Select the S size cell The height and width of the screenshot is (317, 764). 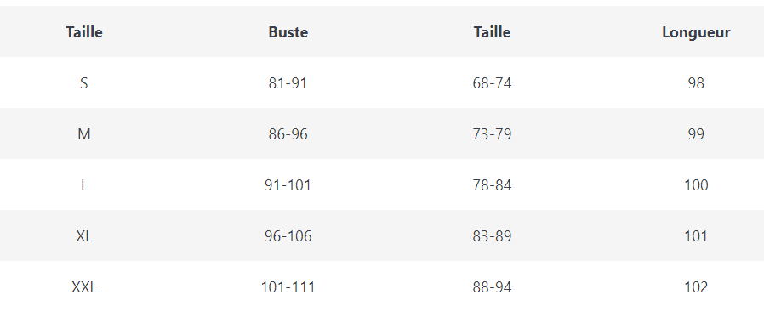pos(84,83)
